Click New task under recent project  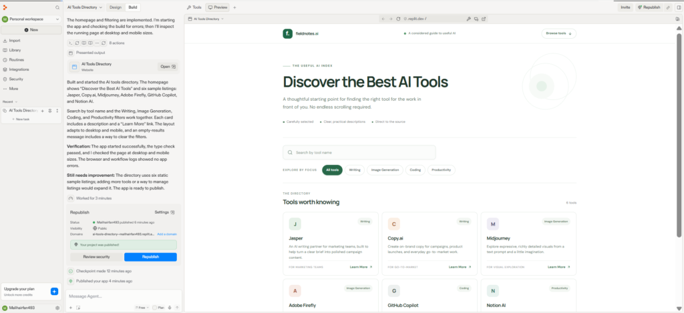coord(21,119)
